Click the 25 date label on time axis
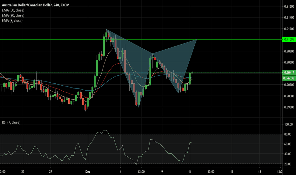Screen dimensions: 296x175 23,171
